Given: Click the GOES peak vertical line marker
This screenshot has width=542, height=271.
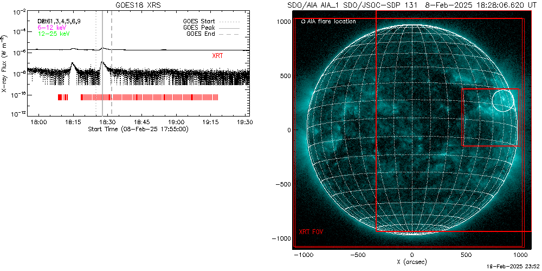Looking at the screenshot, I should point(102,64).
